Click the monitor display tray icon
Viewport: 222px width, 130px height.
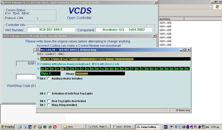203,127
